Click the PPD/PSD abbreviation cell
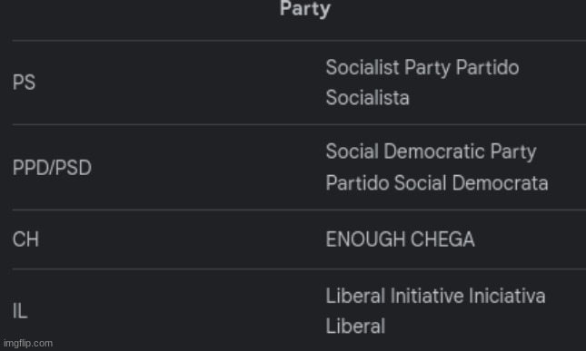586x351 pixels. pyautogui.click(x=52, y=168)
